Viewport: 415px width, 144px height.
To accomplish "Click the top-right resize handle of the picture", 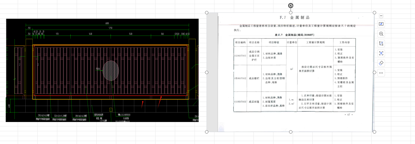I will coord(374,13).
